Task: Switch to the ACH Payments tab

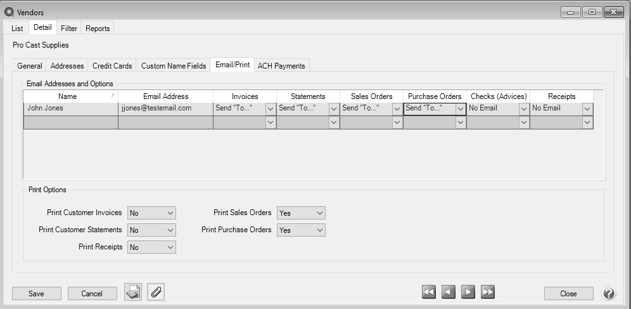Action: (281, 65)
